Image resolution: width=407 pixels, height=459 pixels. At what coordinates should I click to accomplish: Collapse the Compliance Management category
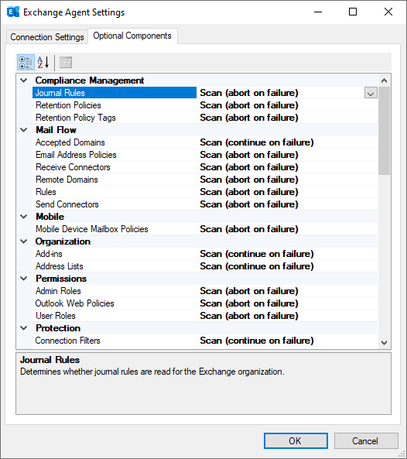[x=24, y=80]
